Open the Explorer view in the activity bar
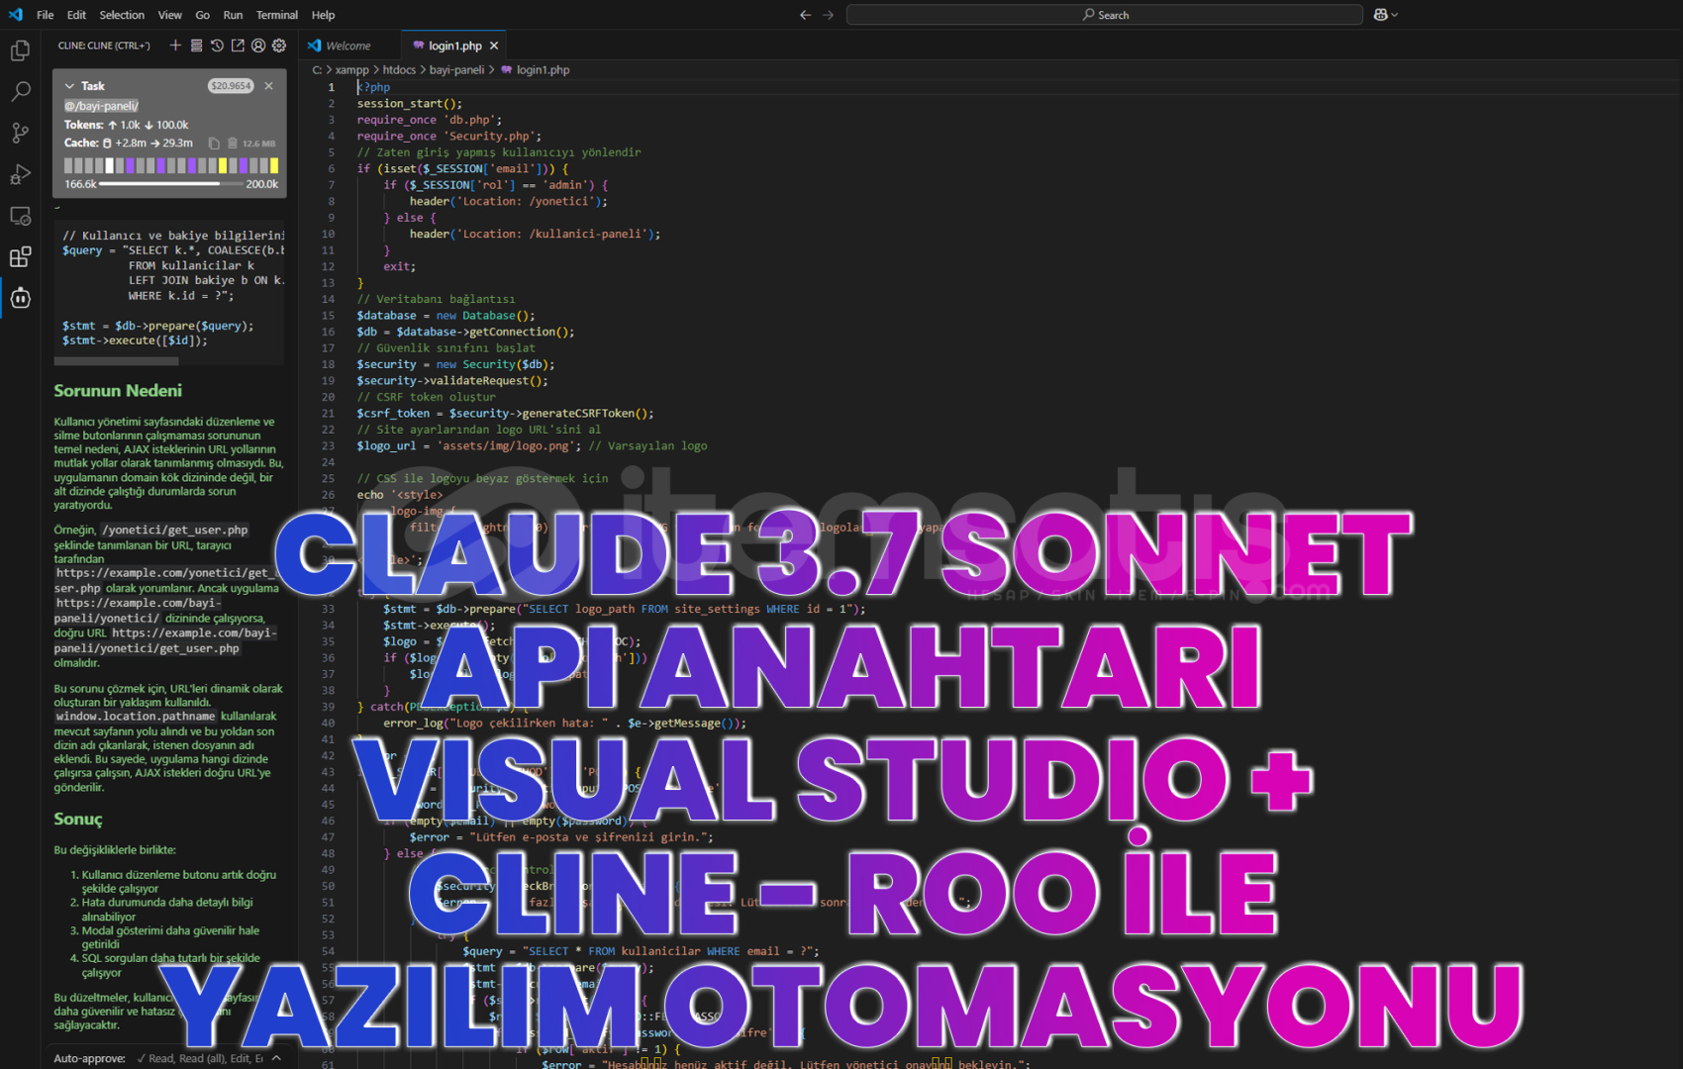 [x=20, y=50]
